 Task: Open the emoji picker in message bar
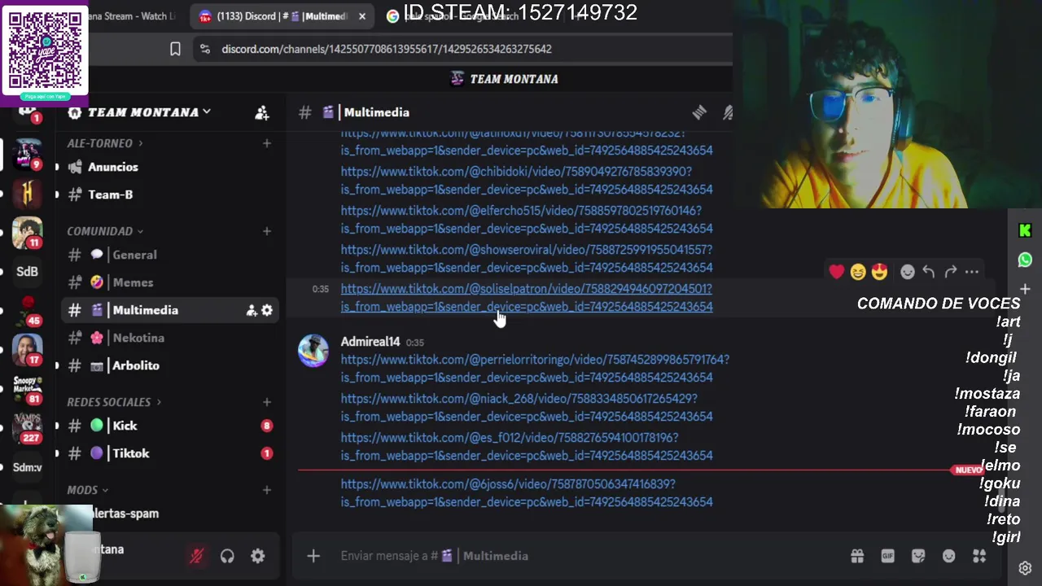pos(948,556)
